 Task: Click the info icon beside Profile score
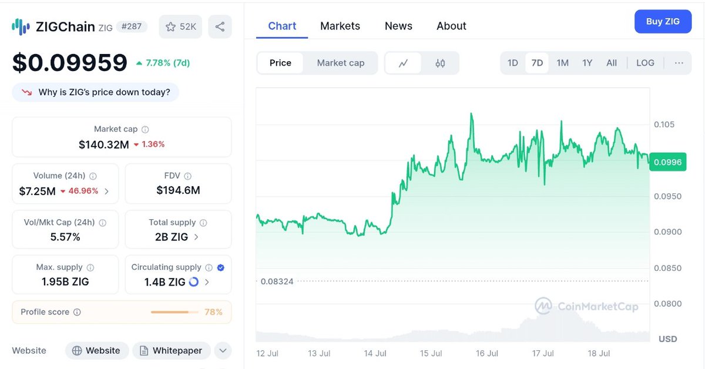77,312
